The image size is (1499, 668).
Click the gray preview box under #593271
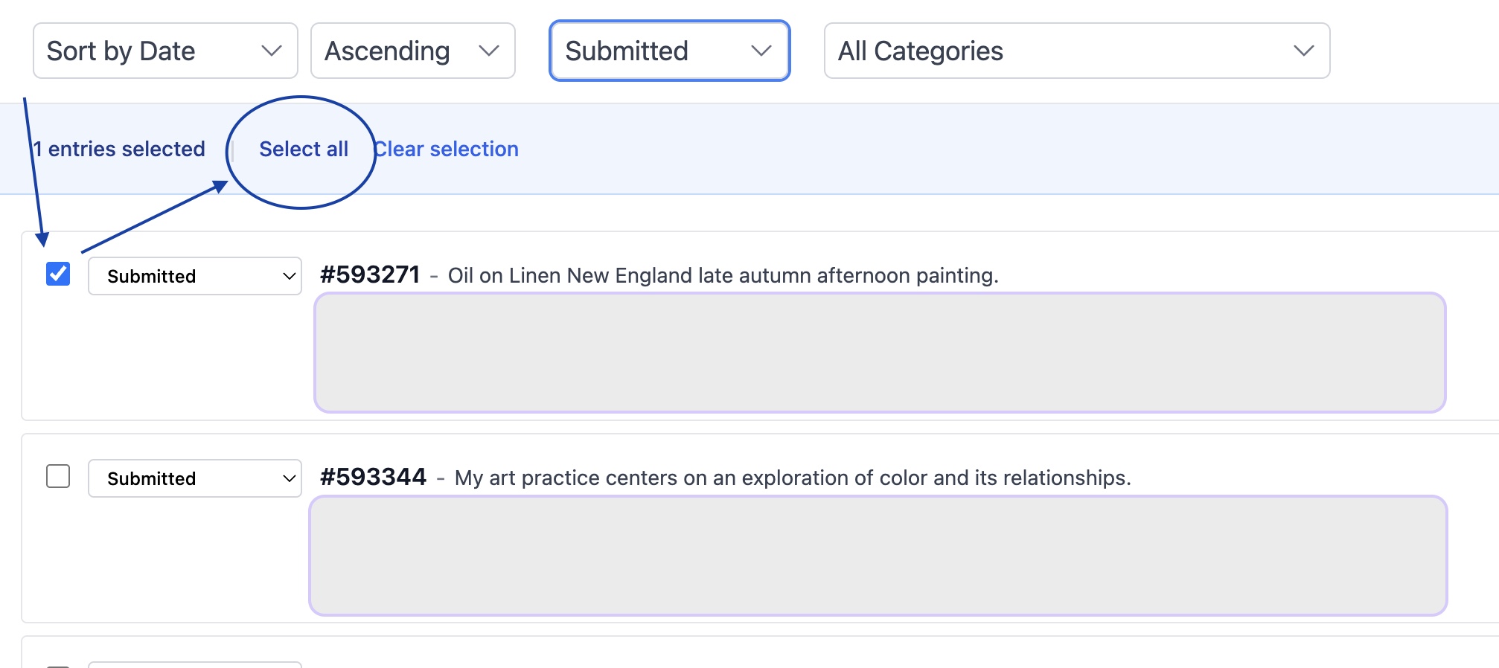[880, 353]
